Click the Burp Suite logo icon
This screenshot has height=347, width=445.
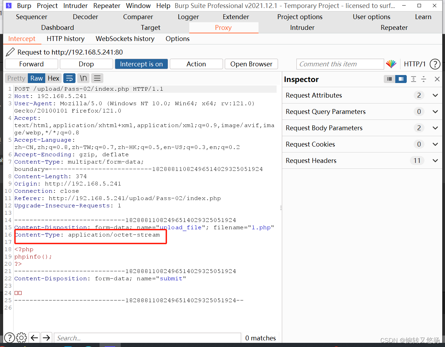click(9, 6)
